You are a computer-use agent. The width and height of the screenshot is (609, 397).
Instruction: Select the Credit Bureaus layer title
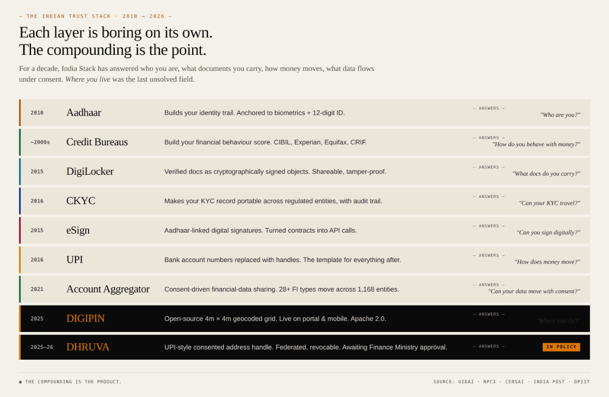click(x=97, y=142)
